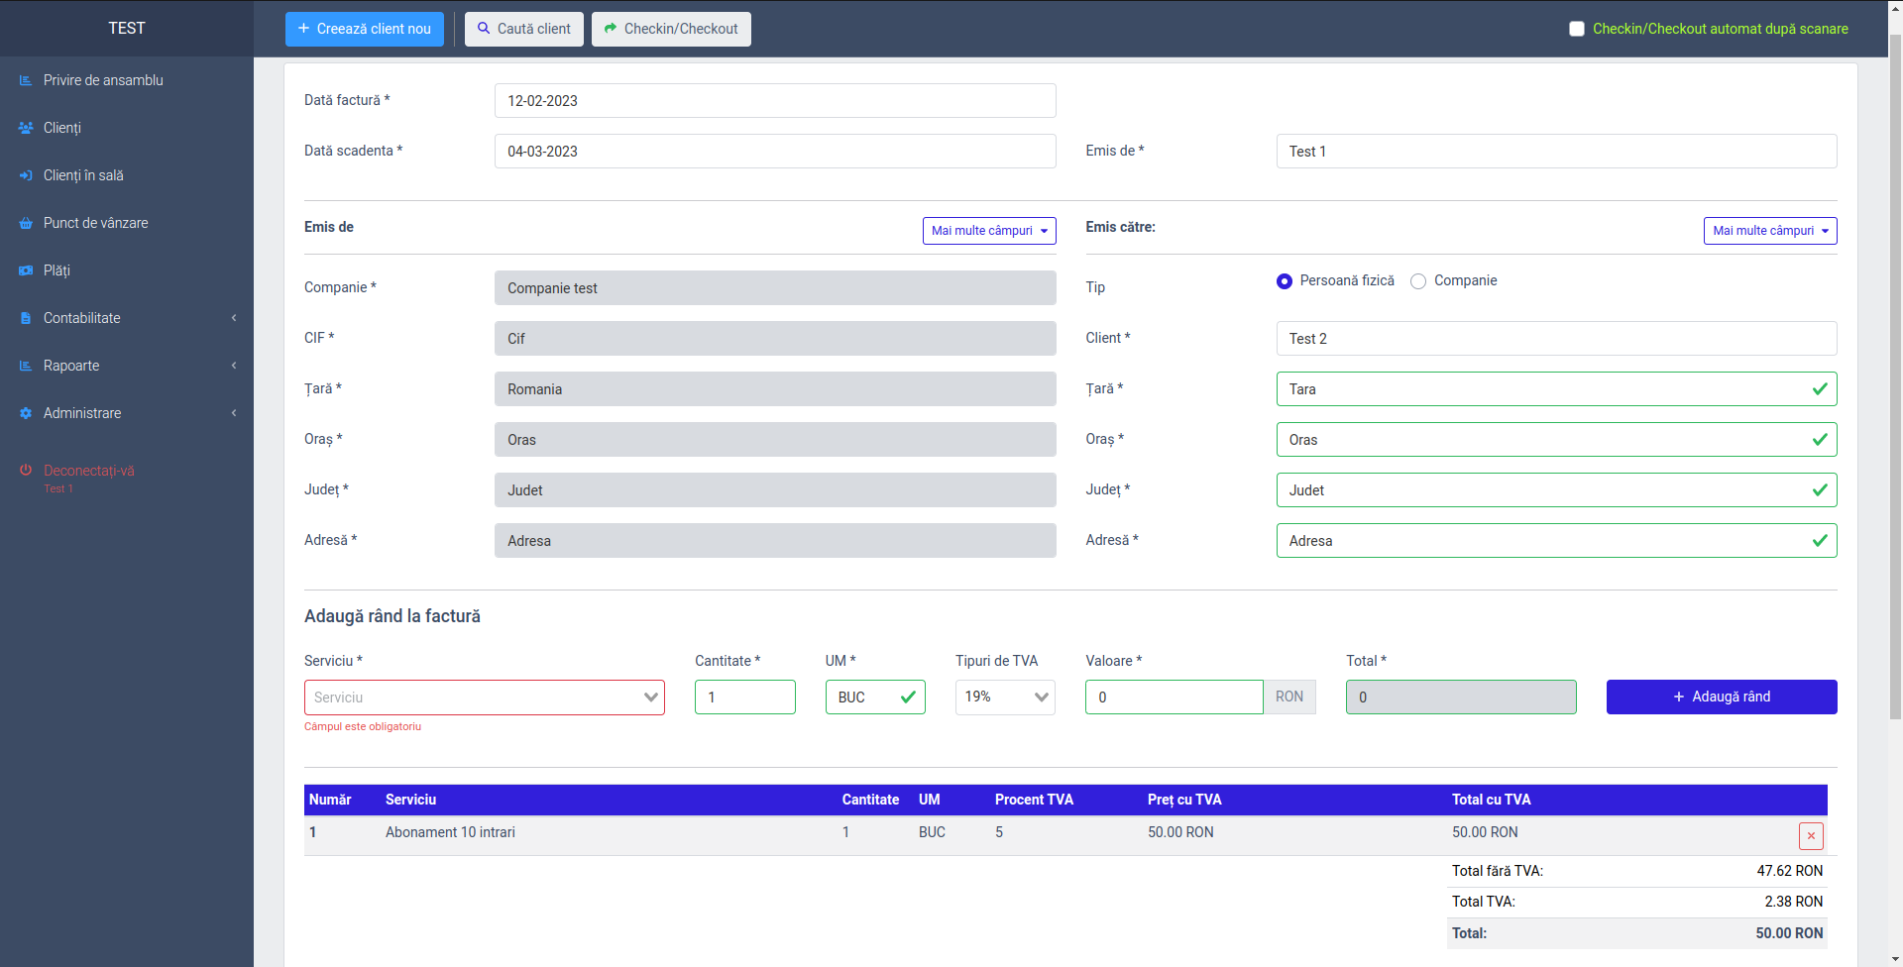Enable Checkin/Checkout automat după scanare checkbox
Image resolution: width=1903 pixels, height=967 pixels.
pos(1576,29)
